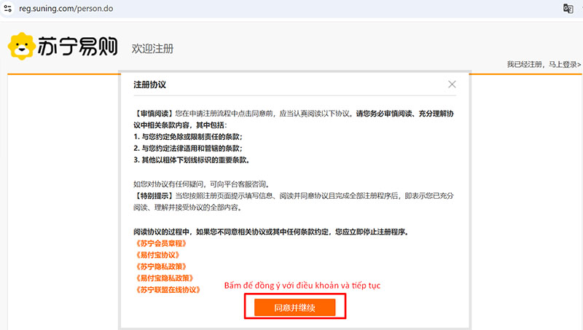This screenshot has height=330, width=583.
Task: Click line 2. 与您约定法律适用和管辖的条款
Action: pyautogui.click(x=188, y=149)
